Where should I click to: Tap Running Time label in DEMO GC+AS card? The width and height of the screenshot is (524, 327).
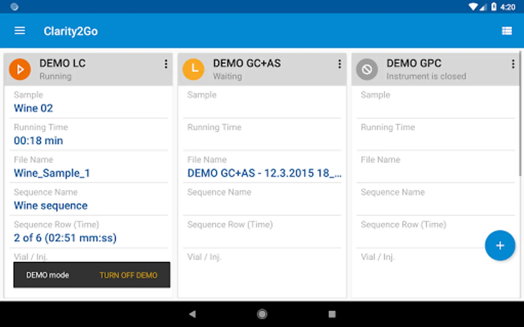(214, 127)
